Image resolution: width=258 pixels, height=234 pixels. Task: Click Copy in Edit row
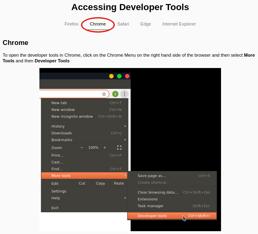tap(100, 183)
